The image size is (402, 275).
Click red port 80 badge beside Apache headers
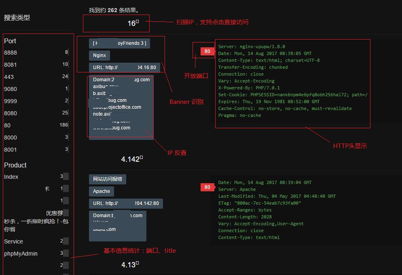[207, 187]
